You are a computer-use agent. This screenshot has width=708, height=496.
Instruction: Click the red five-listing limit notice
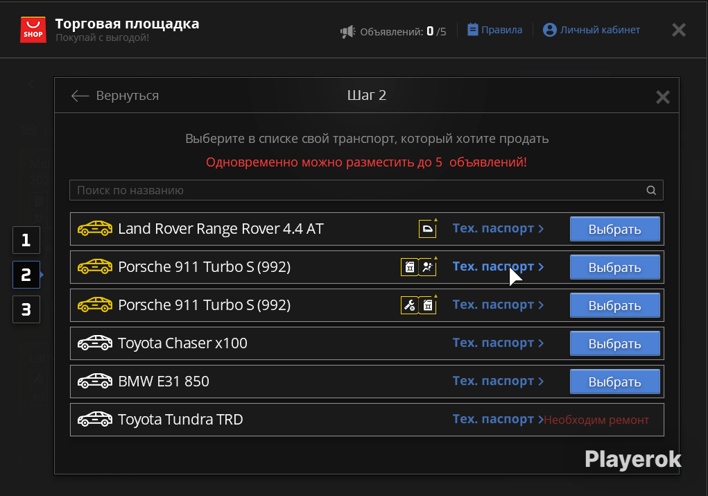(x=366, y=162)
